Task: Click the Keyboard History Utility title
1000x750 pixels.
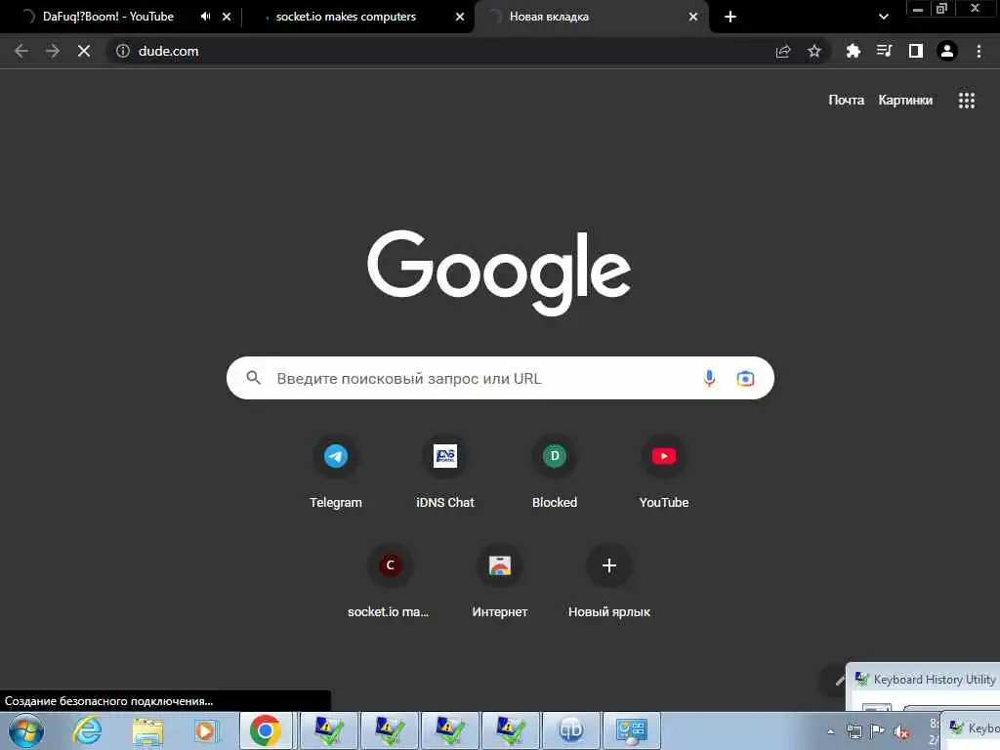Action: point(934,680)
